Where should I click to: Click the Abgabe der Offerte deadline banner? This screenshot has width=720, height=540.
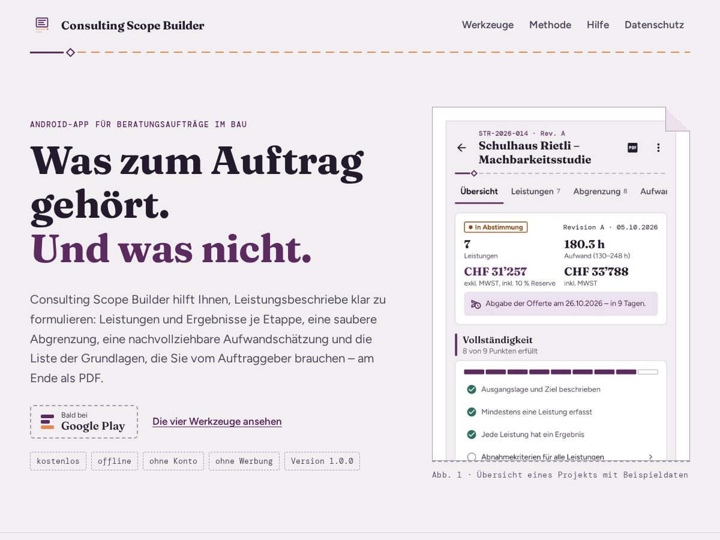coord(560,304)
